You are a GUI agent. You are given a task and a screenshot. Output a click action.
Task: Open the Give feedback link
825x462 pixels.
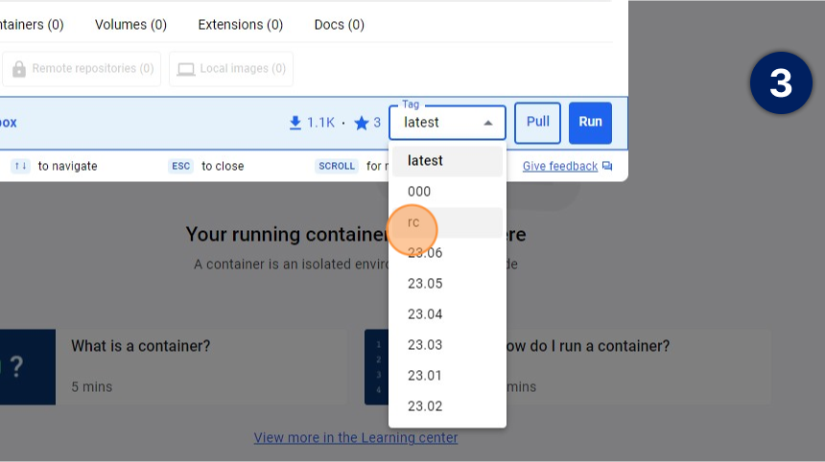[559, 166]
